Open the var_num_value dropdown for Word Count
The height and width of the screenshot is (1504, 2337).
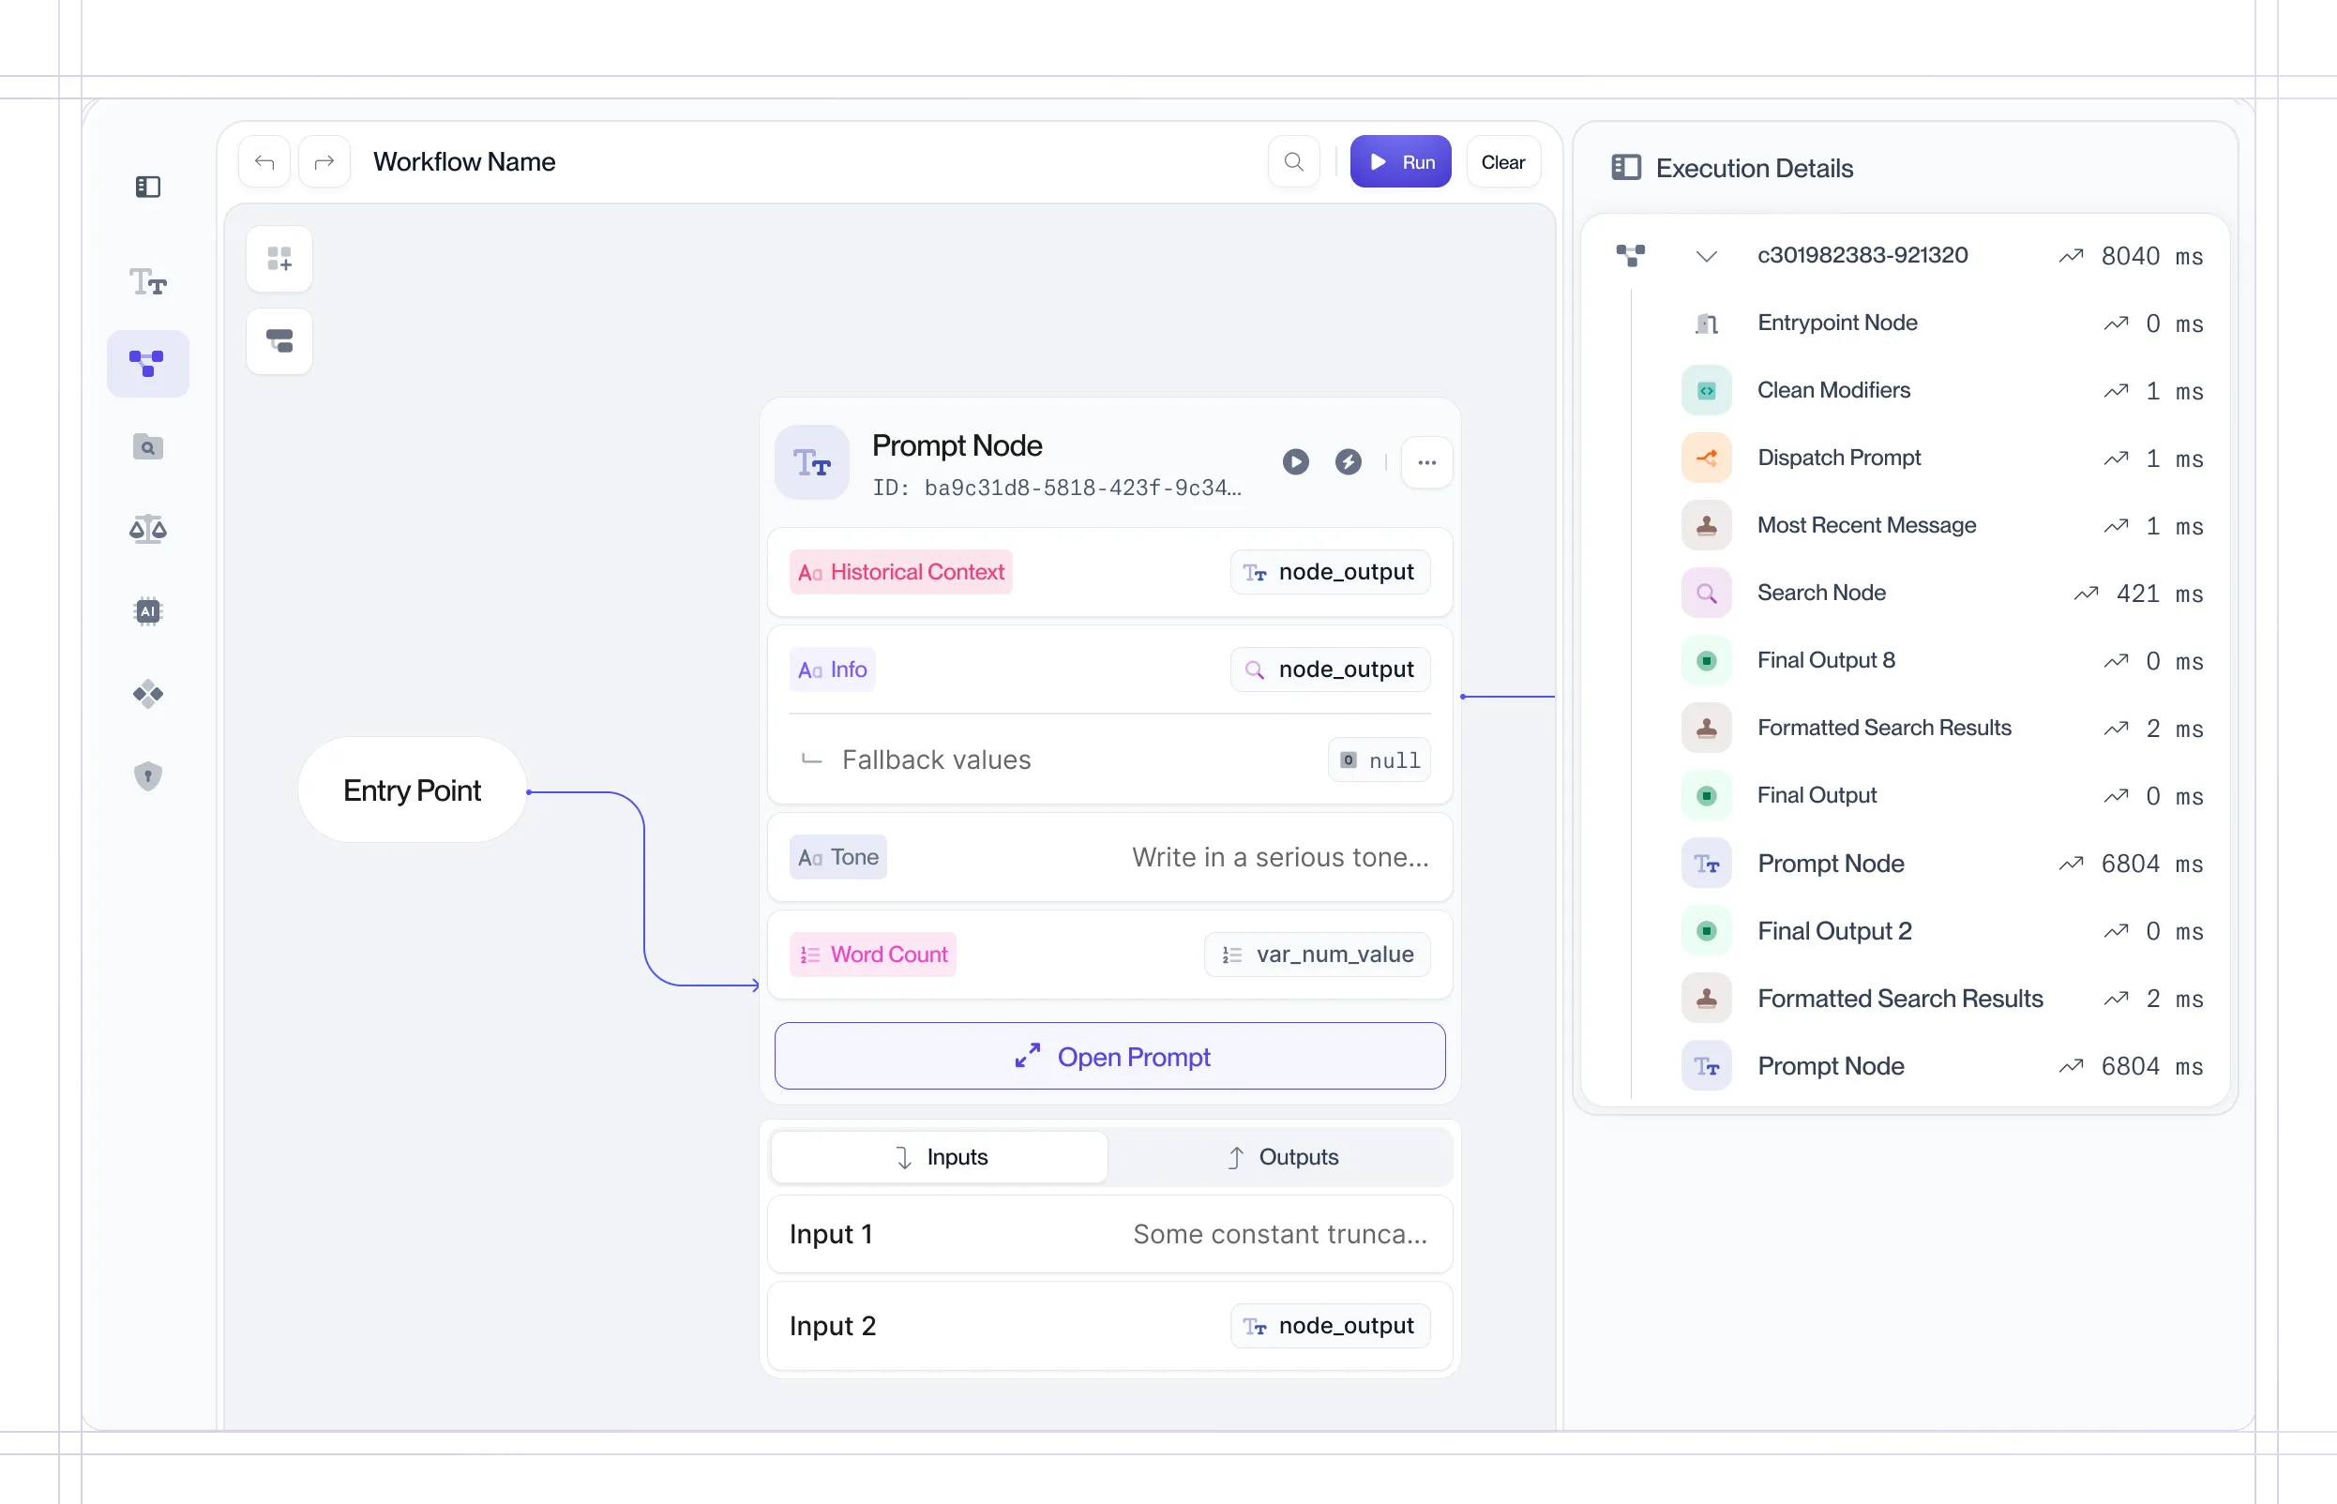[x=1317, y=955]
